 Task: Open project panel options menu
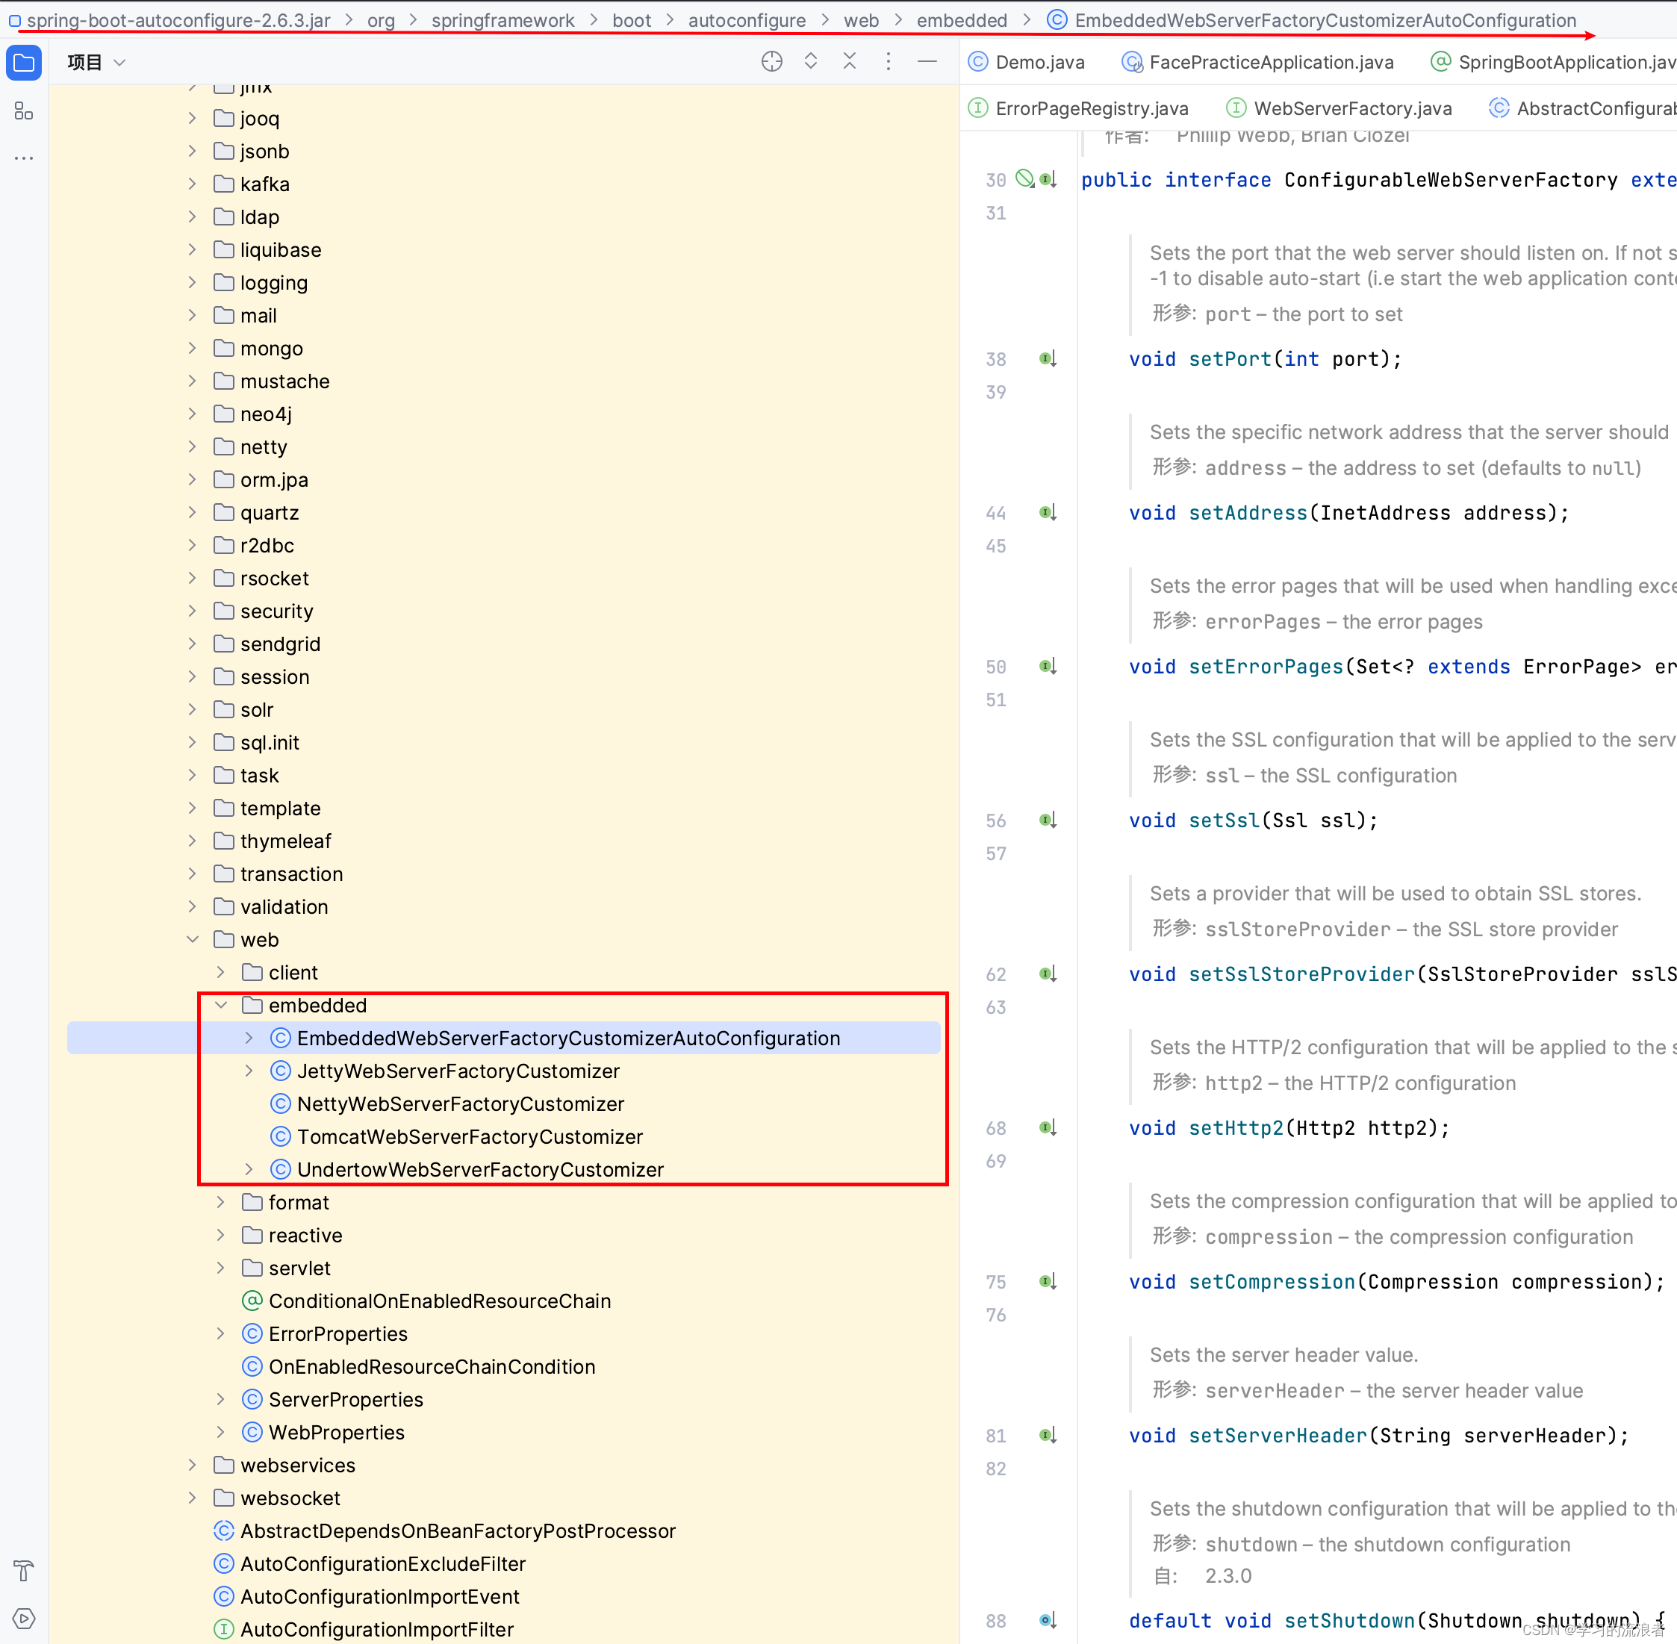click(x=889, y=61)
